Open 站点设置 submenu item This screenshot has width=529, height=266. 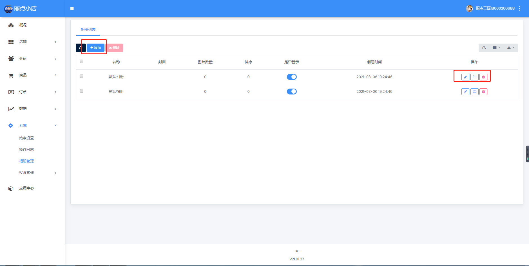[26, 138]
